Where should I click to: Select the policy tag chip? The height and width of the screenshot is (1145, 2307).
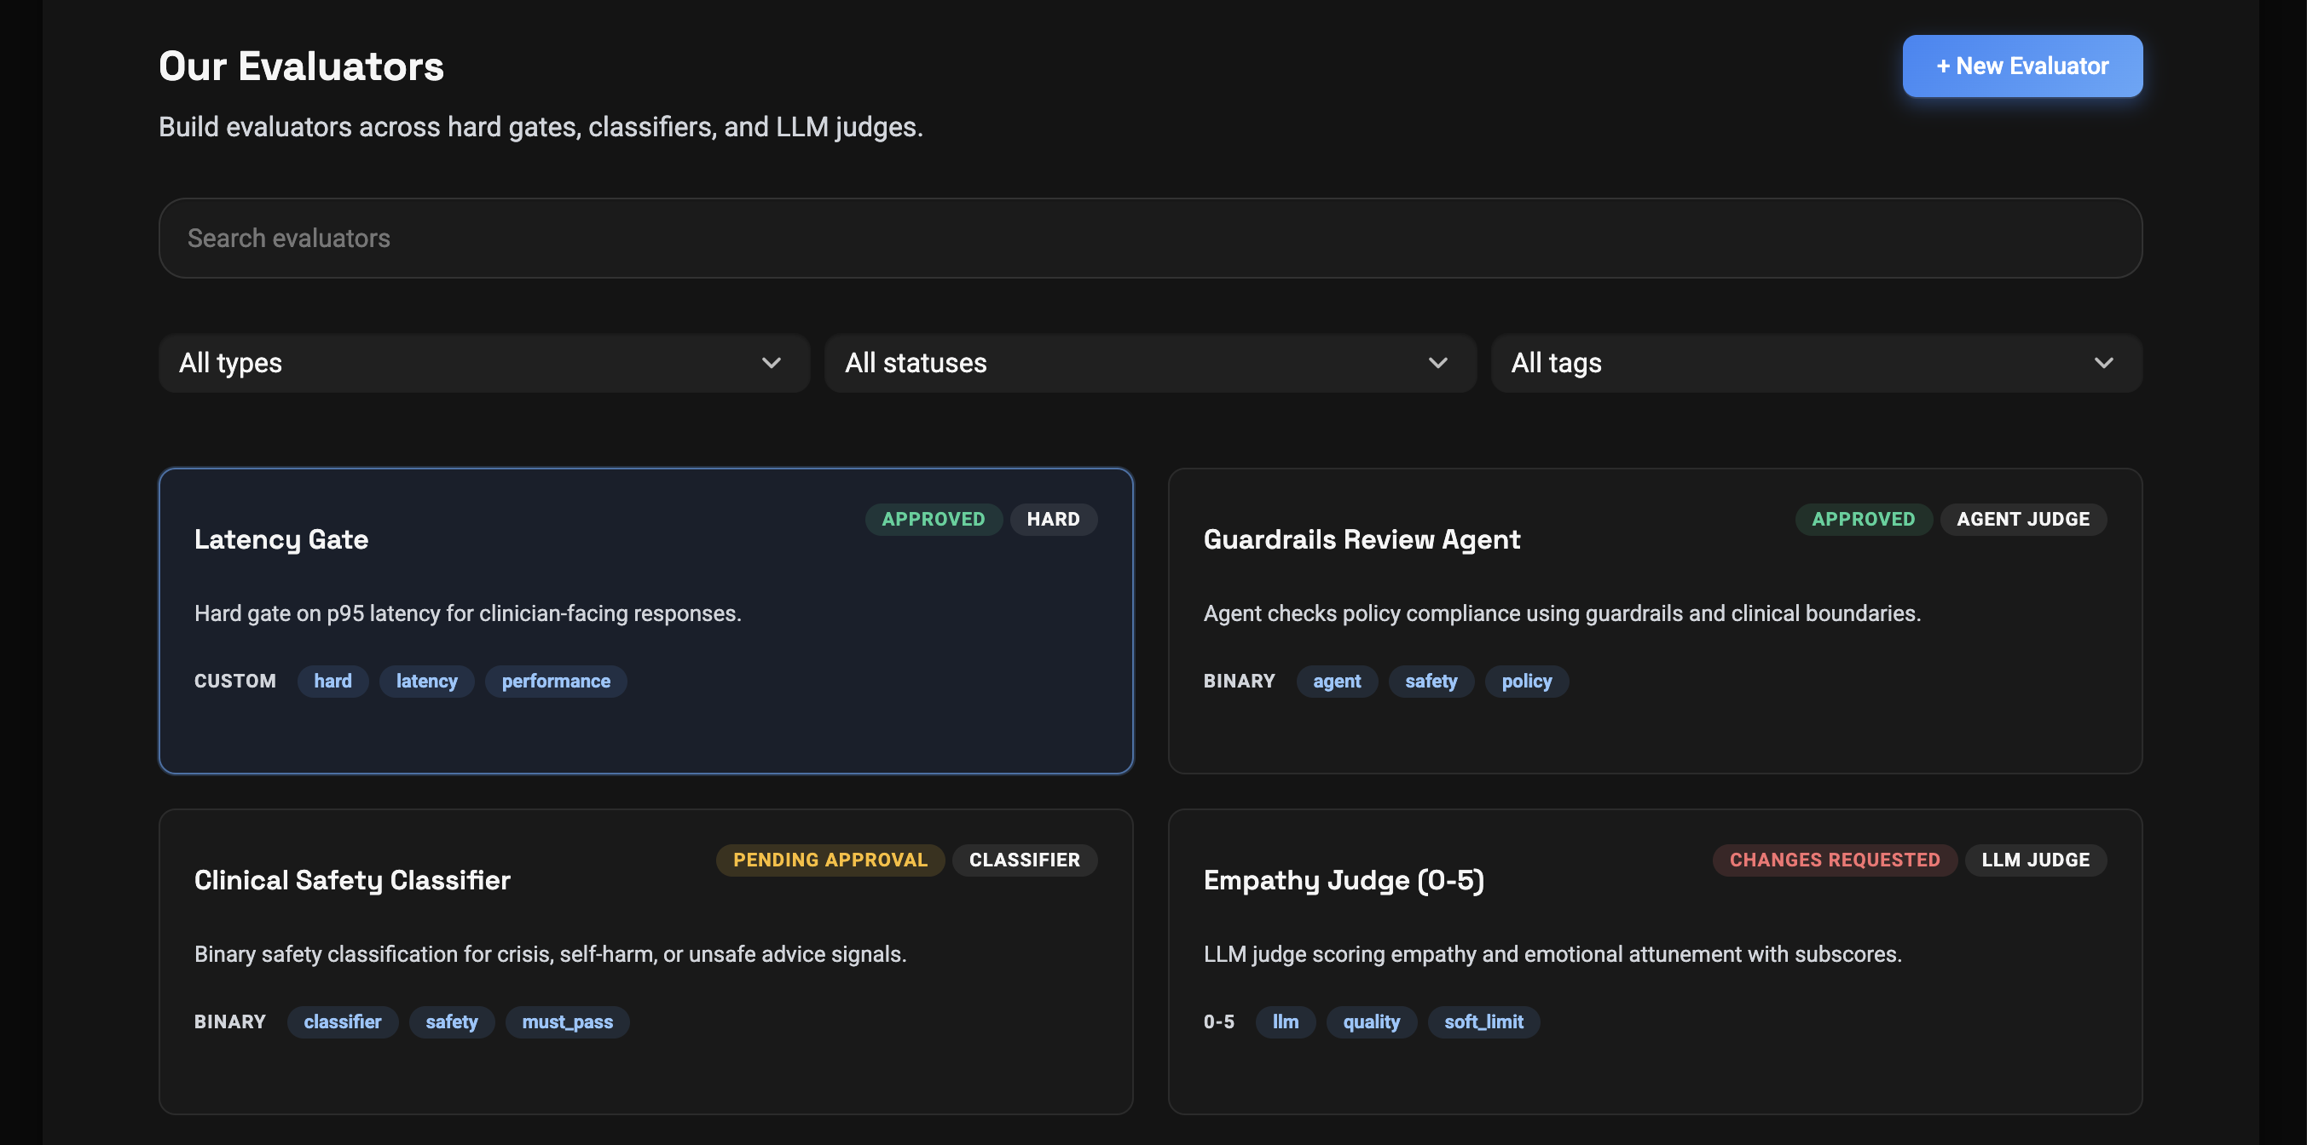[1525, 682]
